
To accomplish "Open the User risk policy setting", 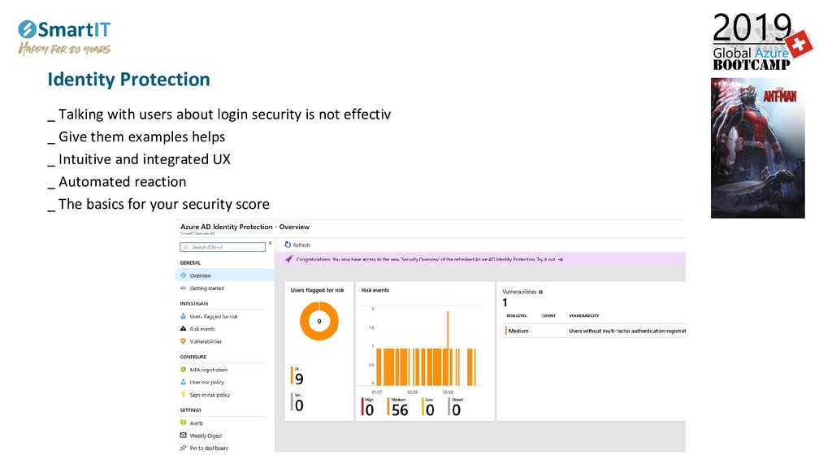I will coord(206,382).
